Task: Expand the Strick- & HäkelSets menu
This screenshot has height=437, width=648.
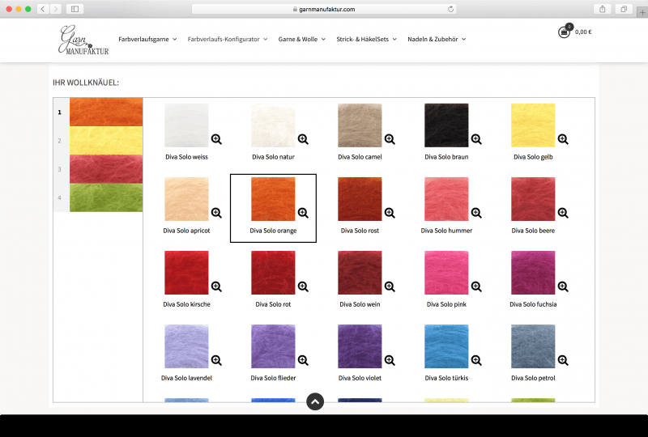Action: pyautogui.click(x=367, y=39)
